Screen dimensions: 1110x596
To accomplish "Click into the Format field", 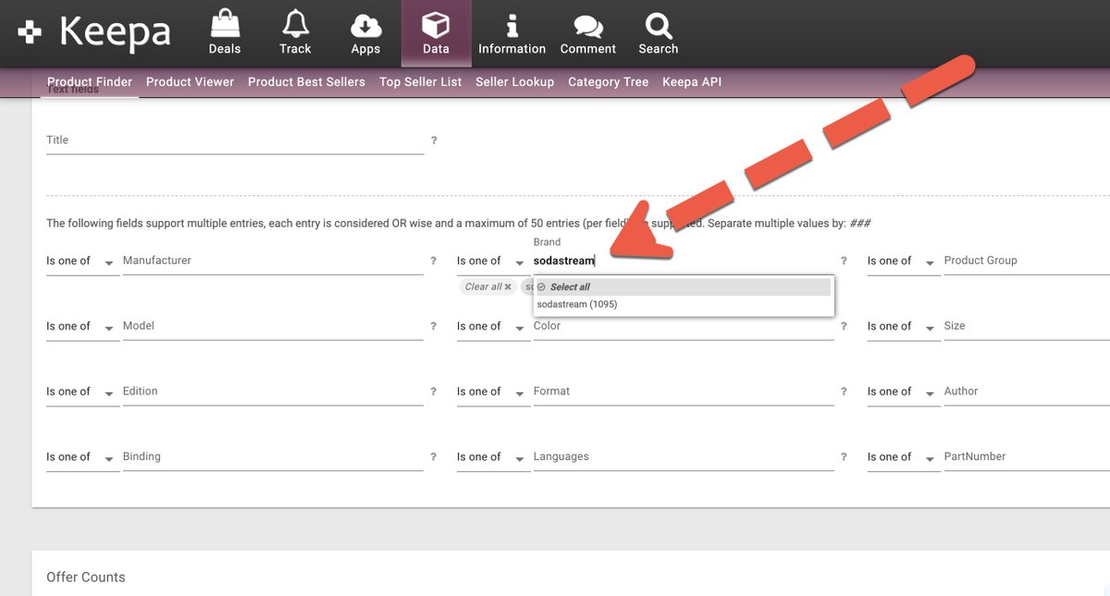I will [x=684, y=392].
